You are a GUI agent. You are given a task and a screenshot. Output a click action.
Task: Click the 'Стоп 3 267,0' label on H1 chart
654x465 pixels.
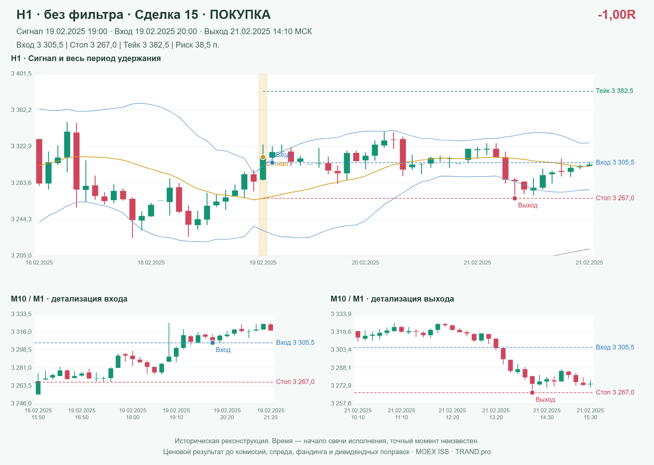click(615, 198)
